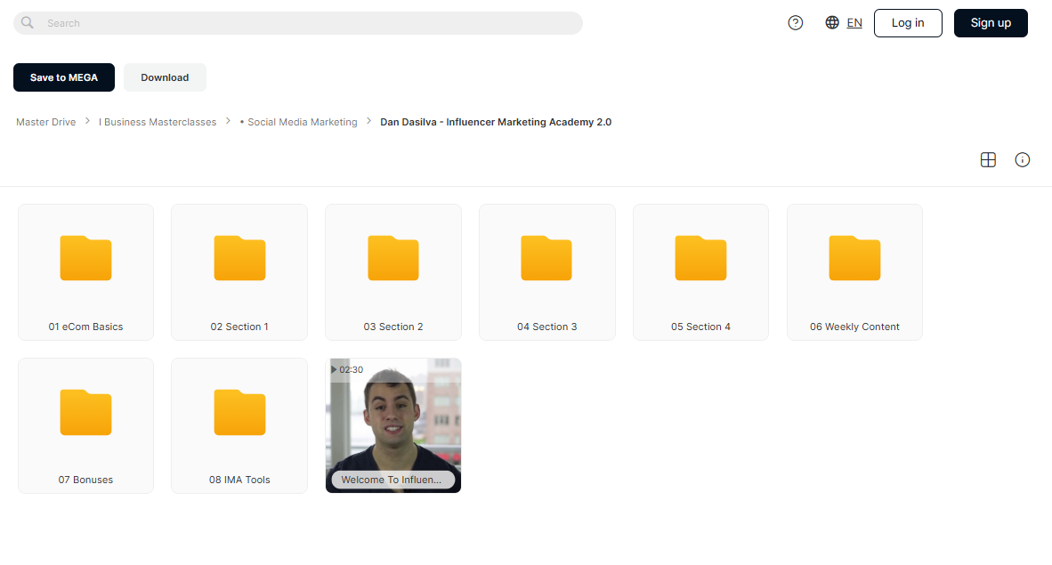
Task: Click the Sign up button
Action: pyautogui.click(x=991, y=23)
